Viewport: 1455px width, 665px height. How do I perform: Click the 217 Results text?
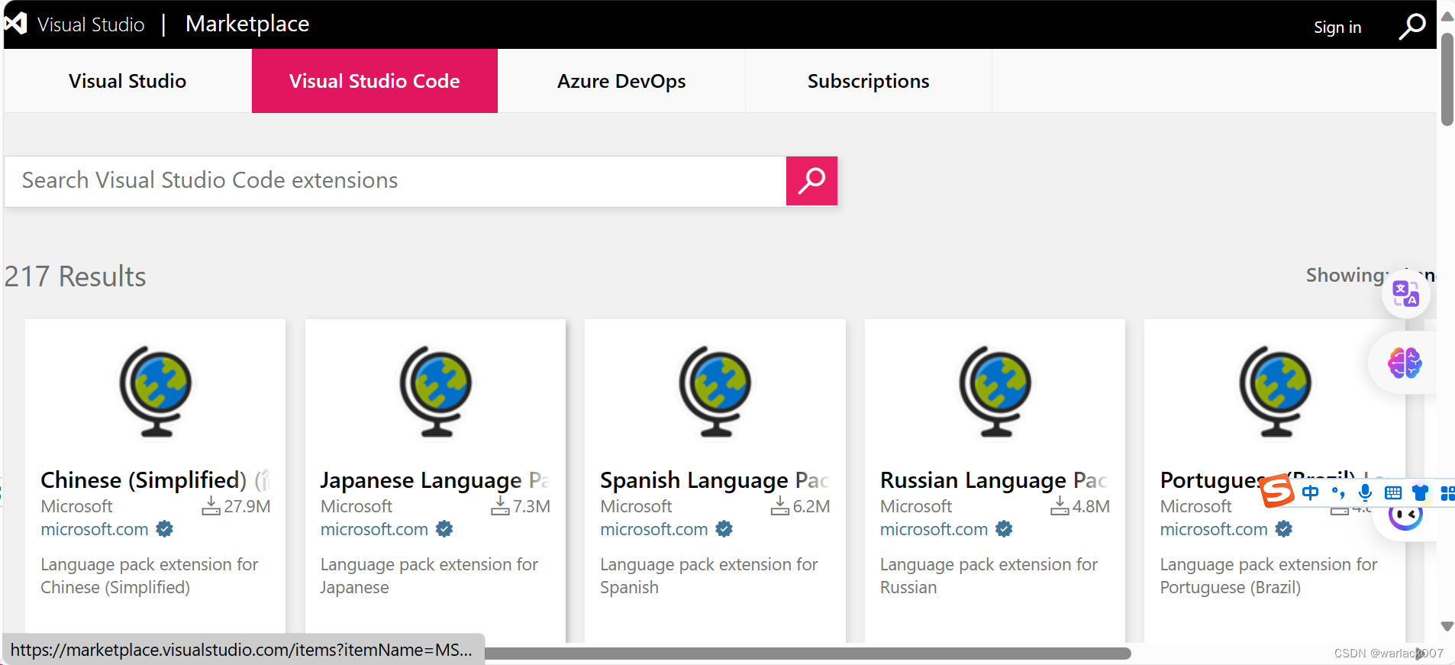[x=75, y=276]
